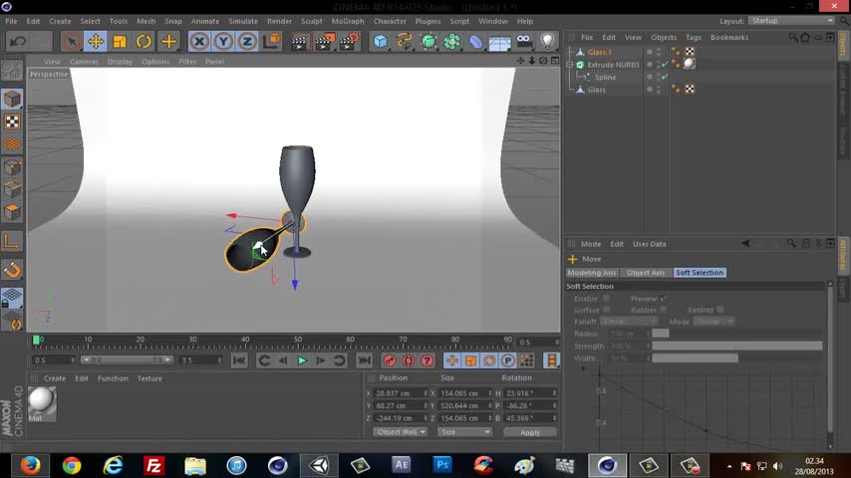Select the Polygons mode icon
Viewport: 851px width, 478px height.
tap(12, 211)
